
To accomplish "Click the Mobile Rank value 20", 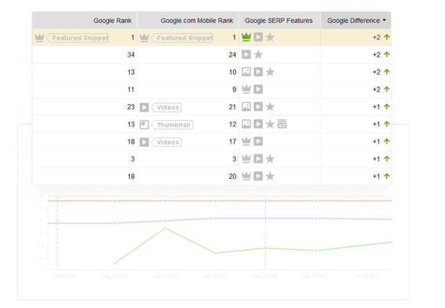I will click(x=232, y=177).
